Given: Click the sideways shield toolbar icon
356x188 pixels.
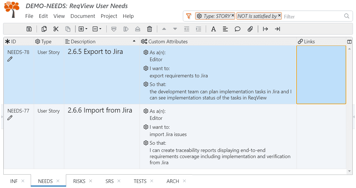Looking at the screenshot, I should coord(126,29).
